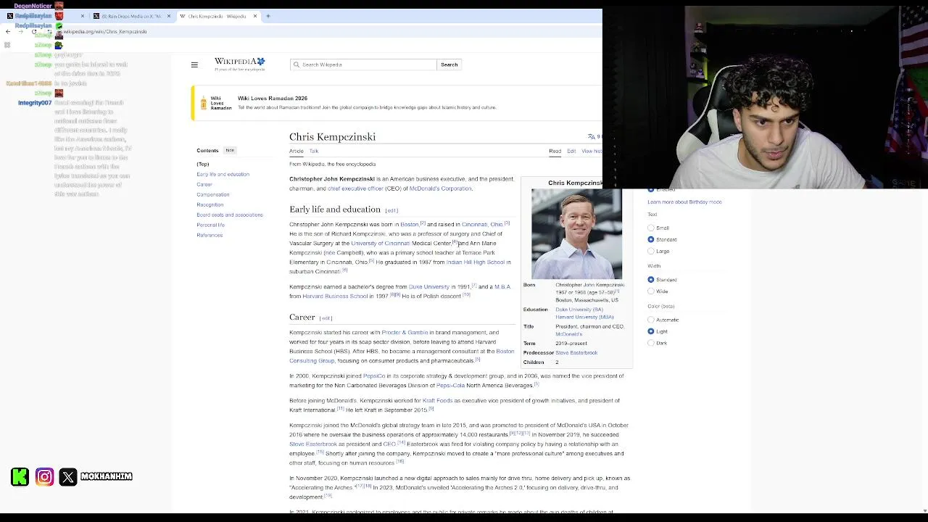Go to Board seats and associations in contents
The height and width of the screenshot is (522, 928).
[230, 215]
